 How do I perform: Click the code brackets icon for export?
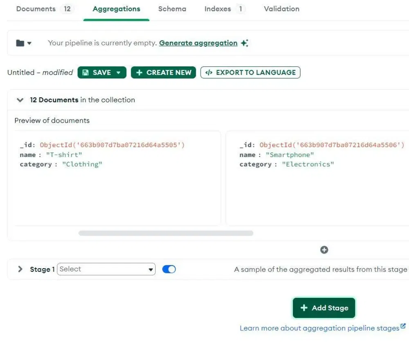pos(209,72)
